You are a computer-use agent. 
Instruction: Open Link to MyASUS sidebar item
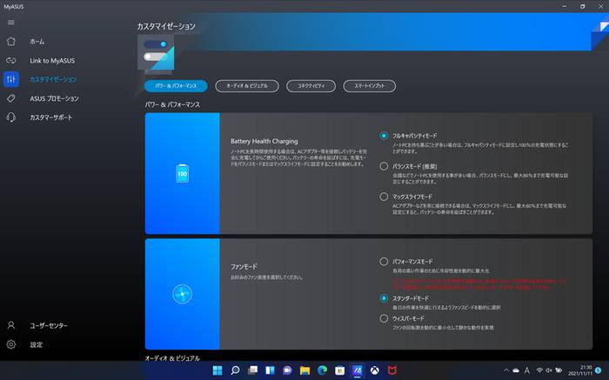[x=52, y=61]
